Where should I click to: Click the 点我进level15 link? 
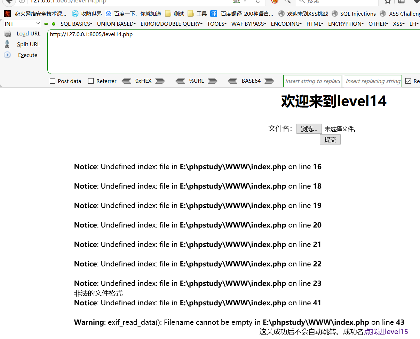386,332
